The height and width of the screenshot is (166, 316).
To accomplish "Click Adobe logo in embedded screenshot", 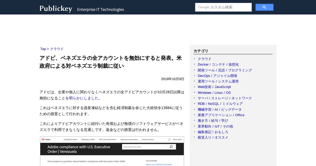I will click(46, 139).
